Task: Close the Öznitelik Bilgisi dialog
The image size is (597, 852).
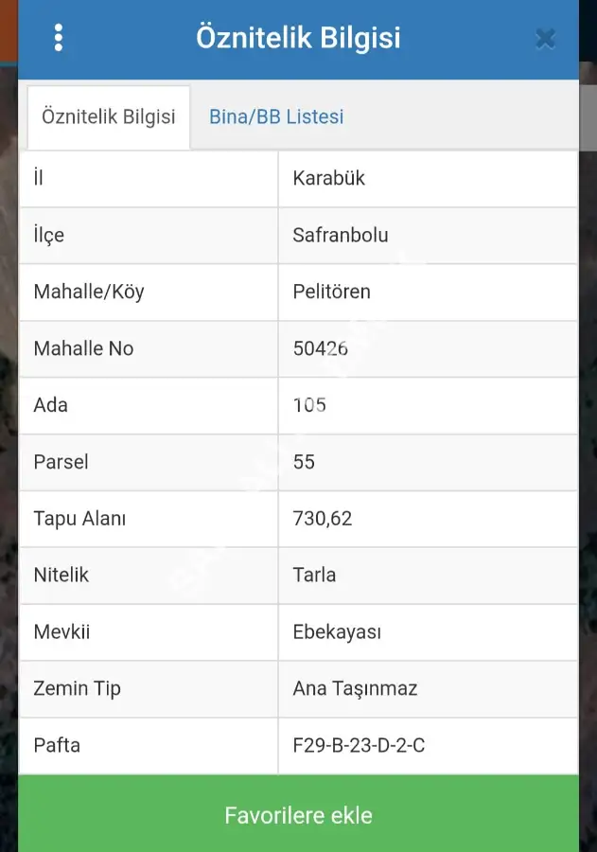Action: 545,39
